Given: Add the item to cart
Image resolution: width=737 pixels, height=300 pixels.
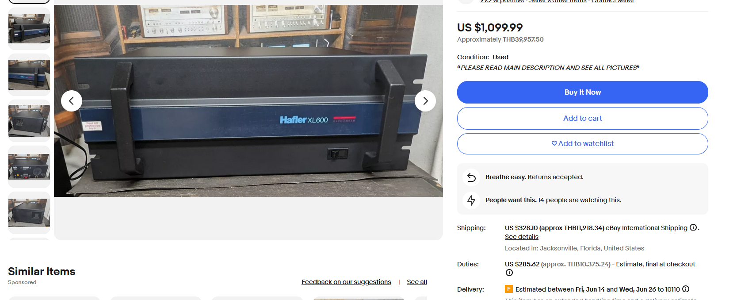Looking at the screenshot, I should (x=583, y=118).
